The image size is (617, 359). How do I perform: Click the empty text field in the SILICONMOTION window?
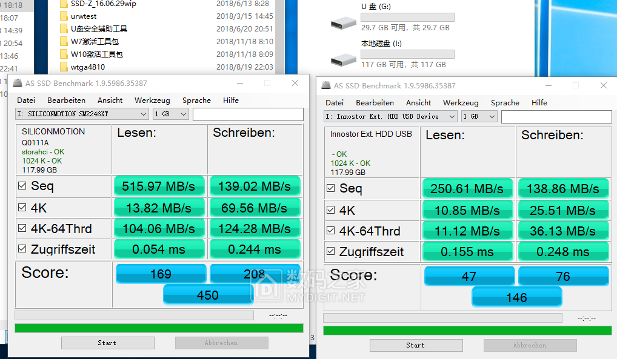248,114
